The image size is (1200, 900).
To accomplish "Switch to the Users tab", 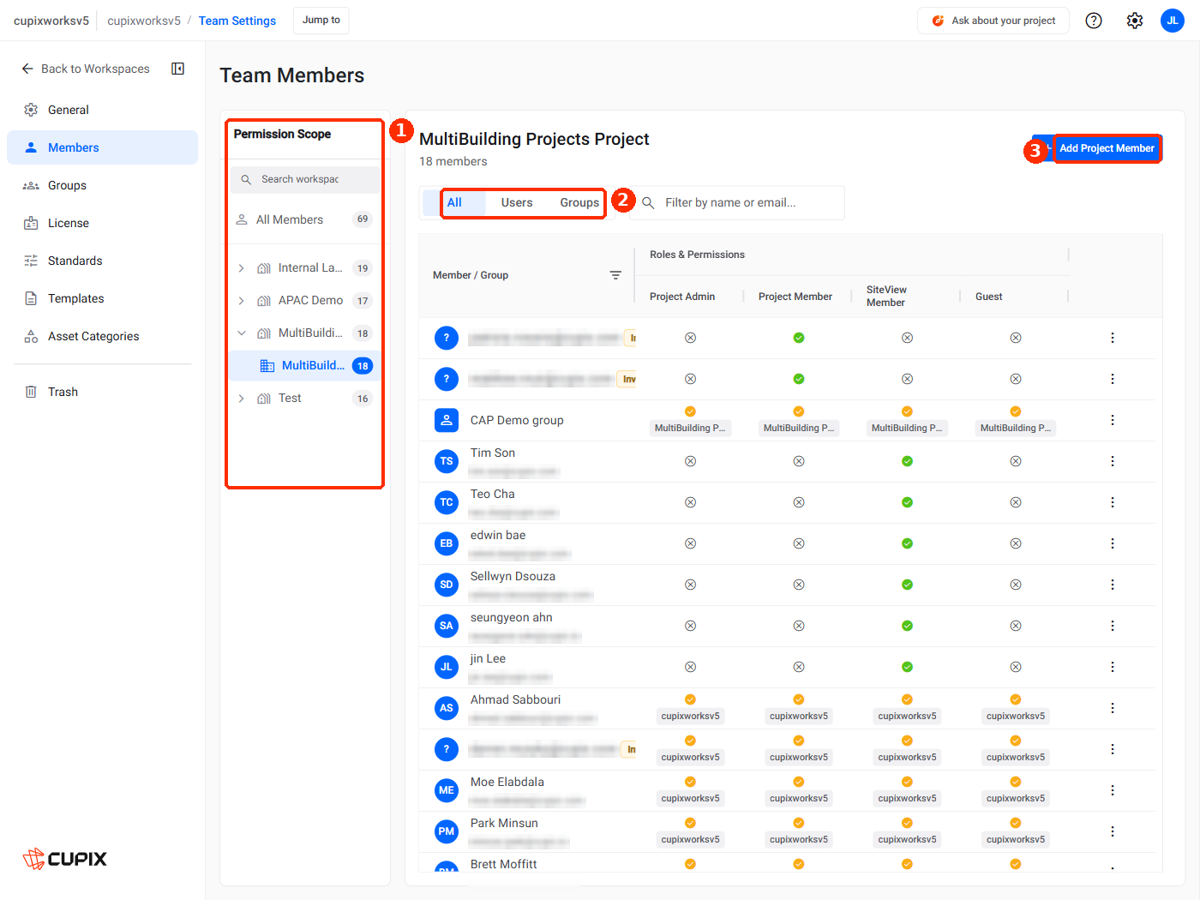I will click(517, 203).
